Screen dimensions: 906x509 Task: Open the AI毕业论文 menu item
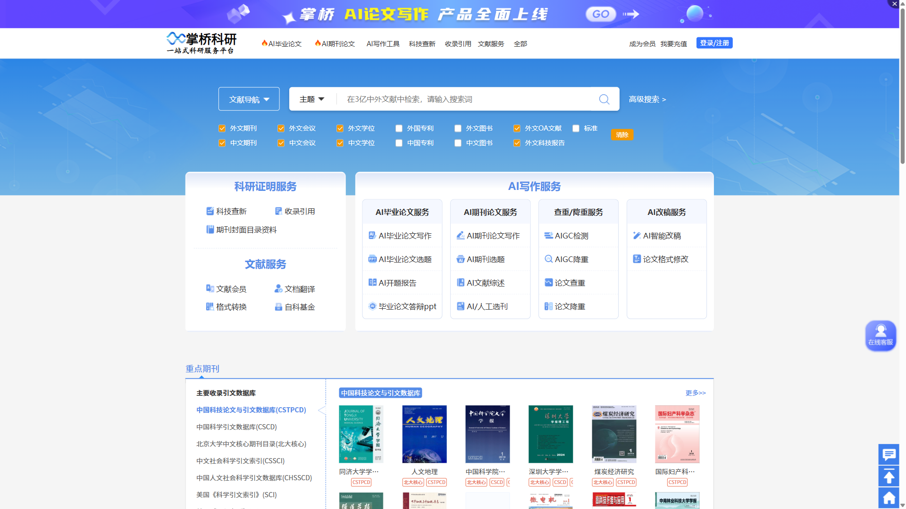point(282,44)
